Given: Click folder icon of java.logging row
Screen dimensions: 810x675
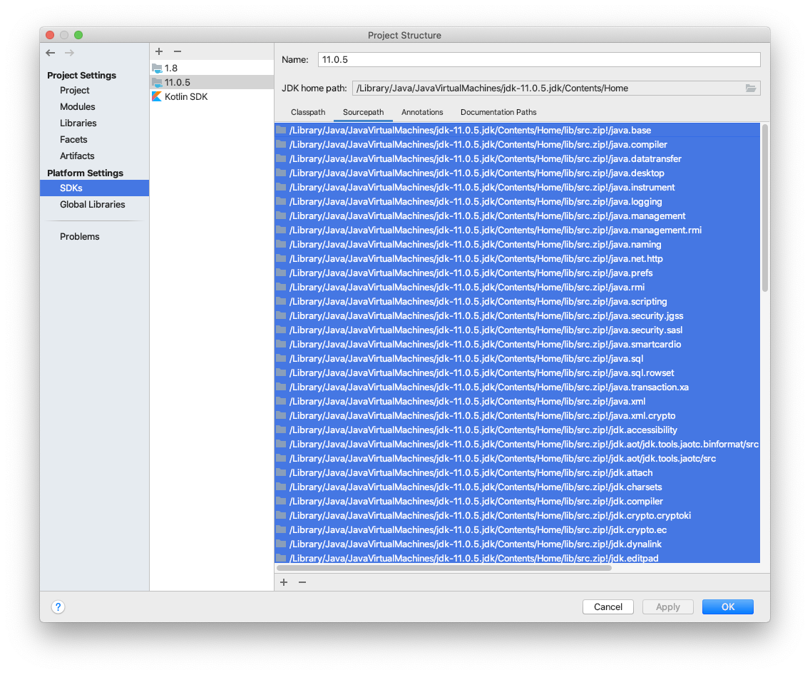Looking at the screenshot, I should [x=281, y=201].
